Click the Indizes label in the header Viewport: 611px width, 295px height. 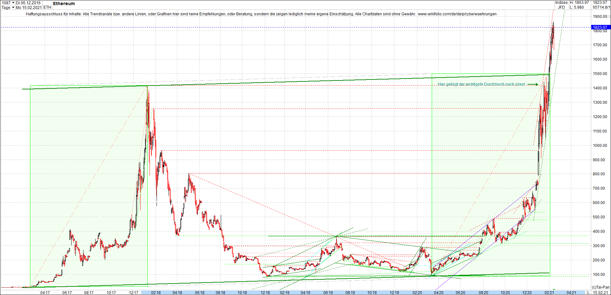click(561, 3)
